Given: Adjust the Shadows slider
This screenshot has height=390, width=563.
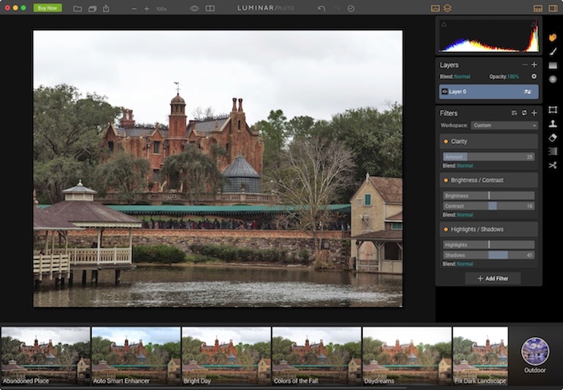Looking at the screenshot, I should click(x=489, y=256).
